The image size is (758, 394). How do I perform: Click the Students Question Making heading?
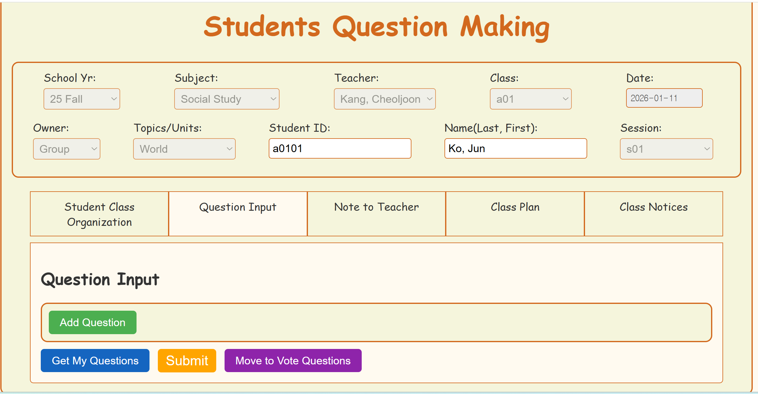[377, 27]
